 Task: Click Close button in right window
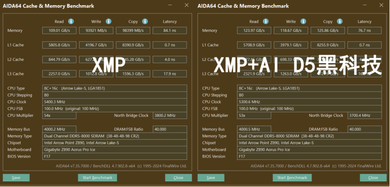[373, 178]
